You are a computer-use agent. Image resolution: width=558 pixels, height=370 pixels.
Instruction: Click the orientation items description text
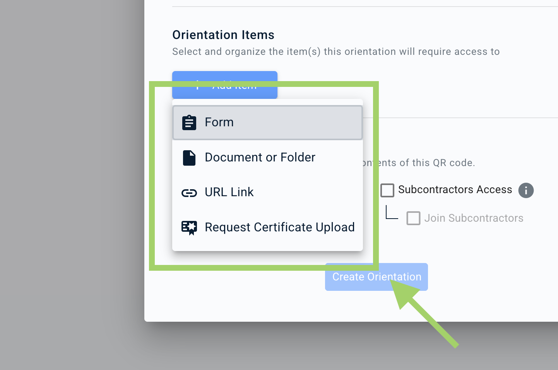pyautogui.click(x=335, y=52)
